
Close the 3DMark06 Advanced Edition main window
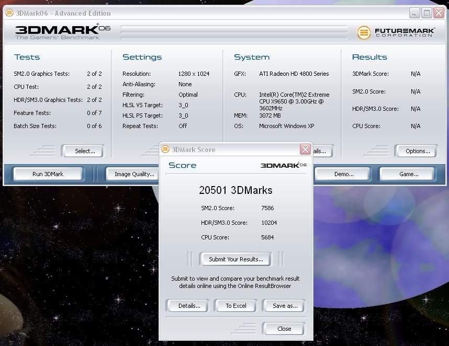tap(439, 13)
